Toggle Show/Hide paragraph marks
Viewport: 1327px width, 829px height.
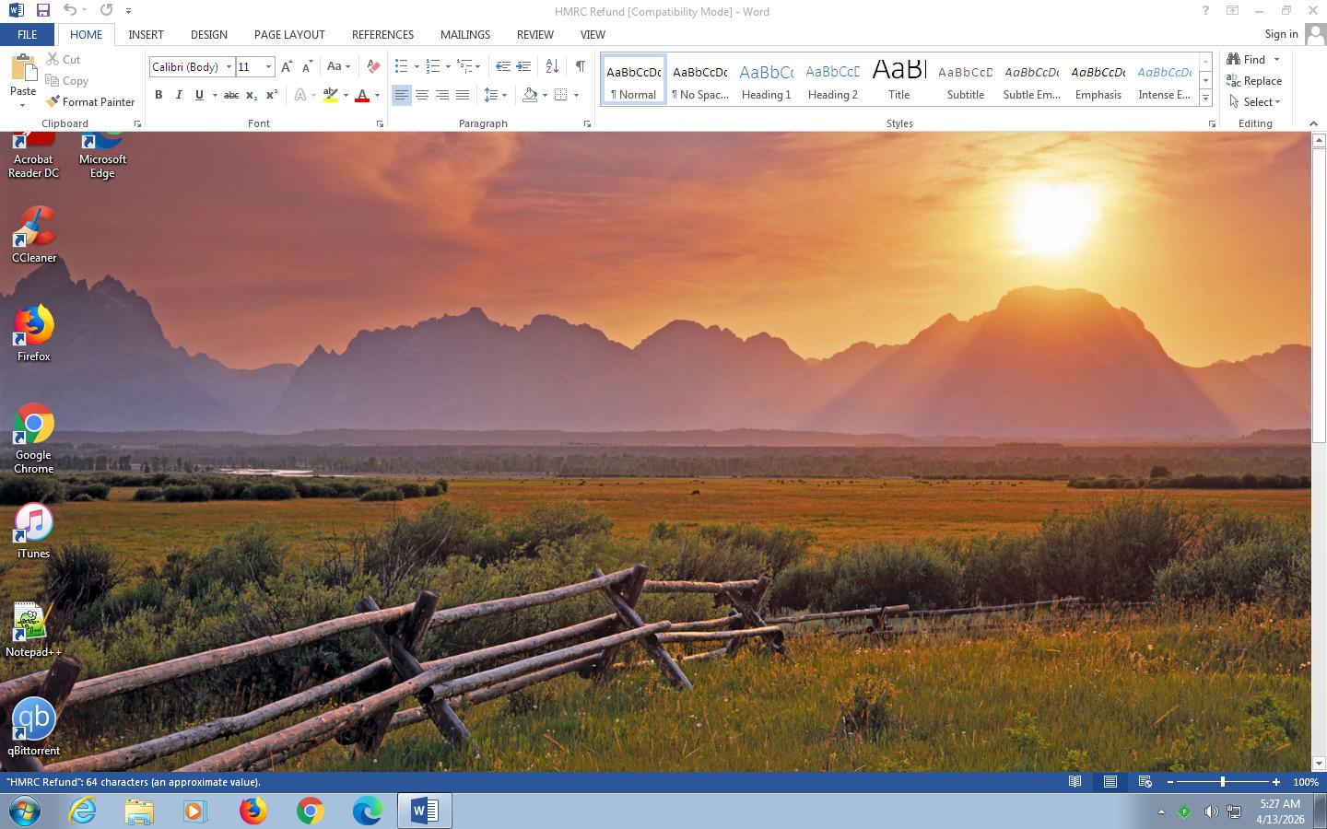pos(580,66)
